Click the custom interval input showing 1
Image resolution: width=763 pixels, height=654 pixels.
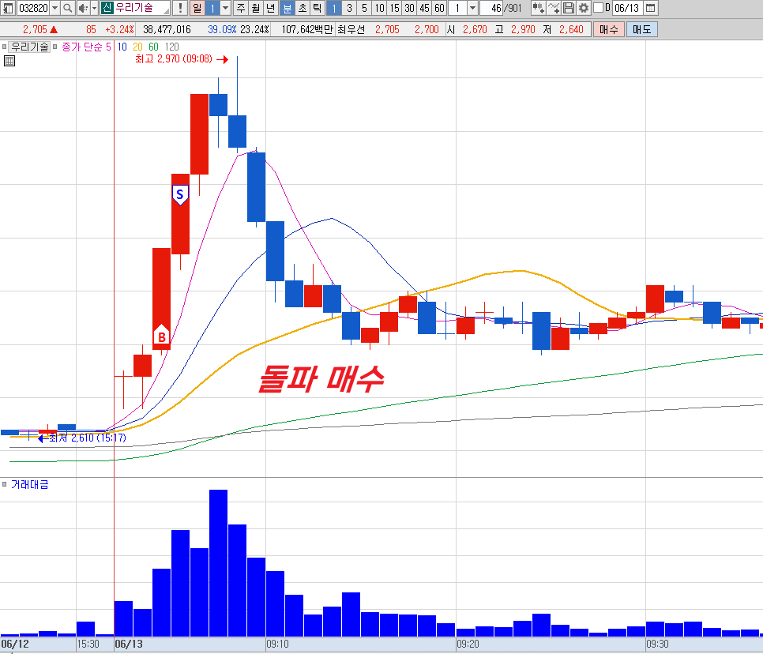point(457,8)
